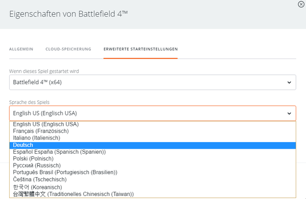Viewport: 306px width, 199px height.
Task: Collapse the Sprache des Spiels dropdown
Action: tap(152, 113)
